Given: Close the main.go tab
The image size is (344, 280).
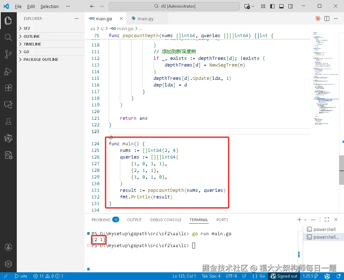Looking at the screenshot, I should tap(121, 19).
